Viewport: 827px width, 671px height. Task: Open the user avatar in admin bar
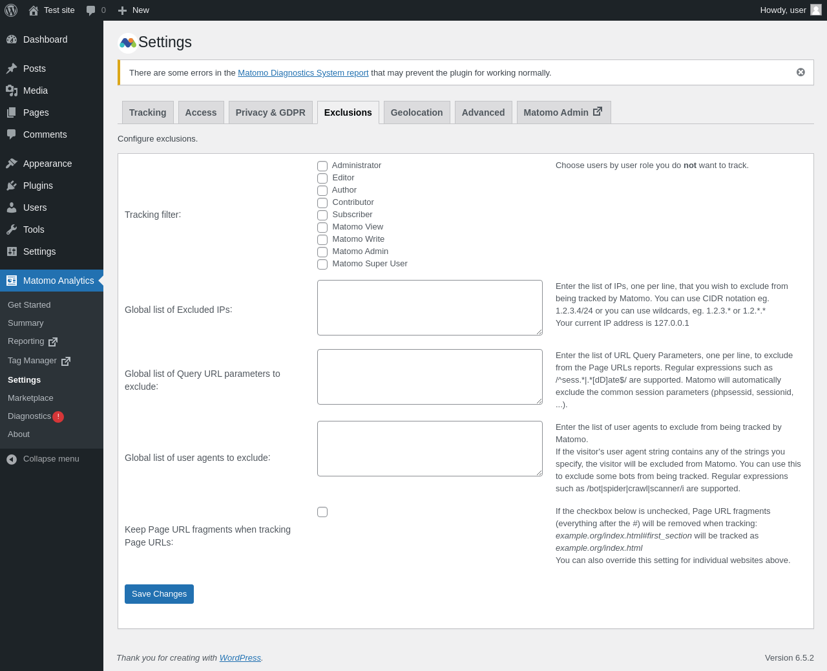(x=816, y=10)
